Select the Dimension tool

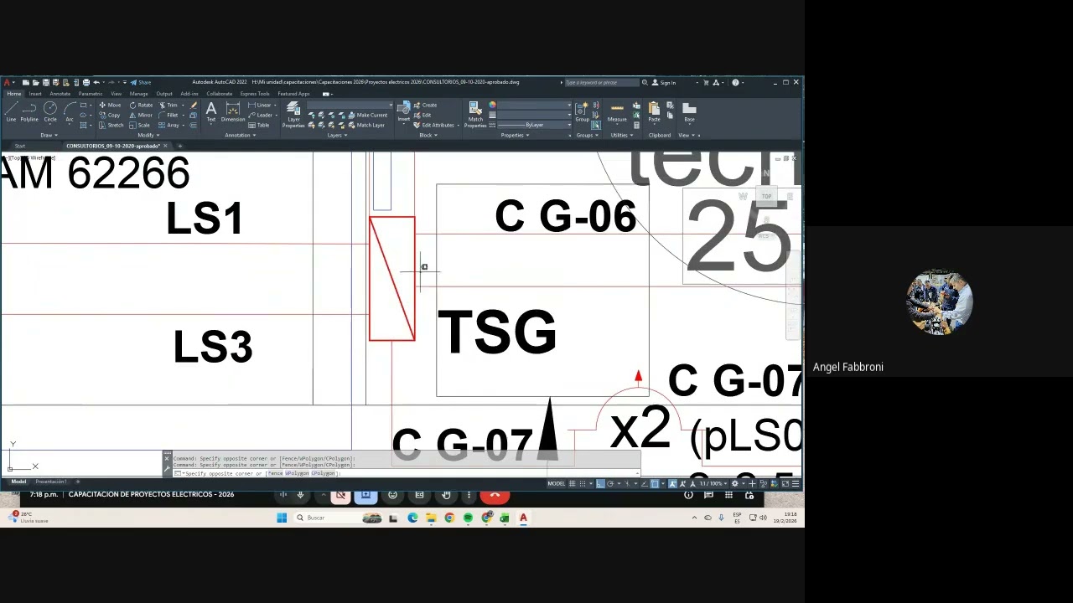[233, 111]
